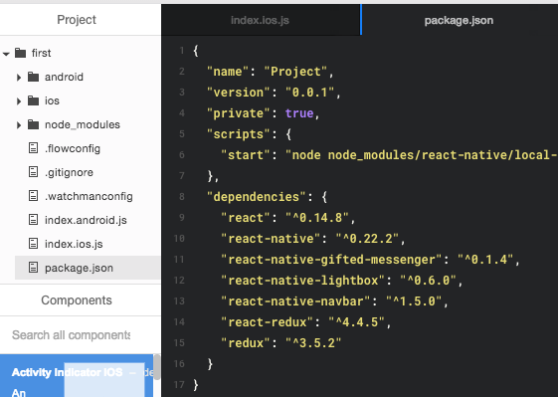Click the "react-redux" key
This screenshot has width=558, height=397.
(267, 322)
